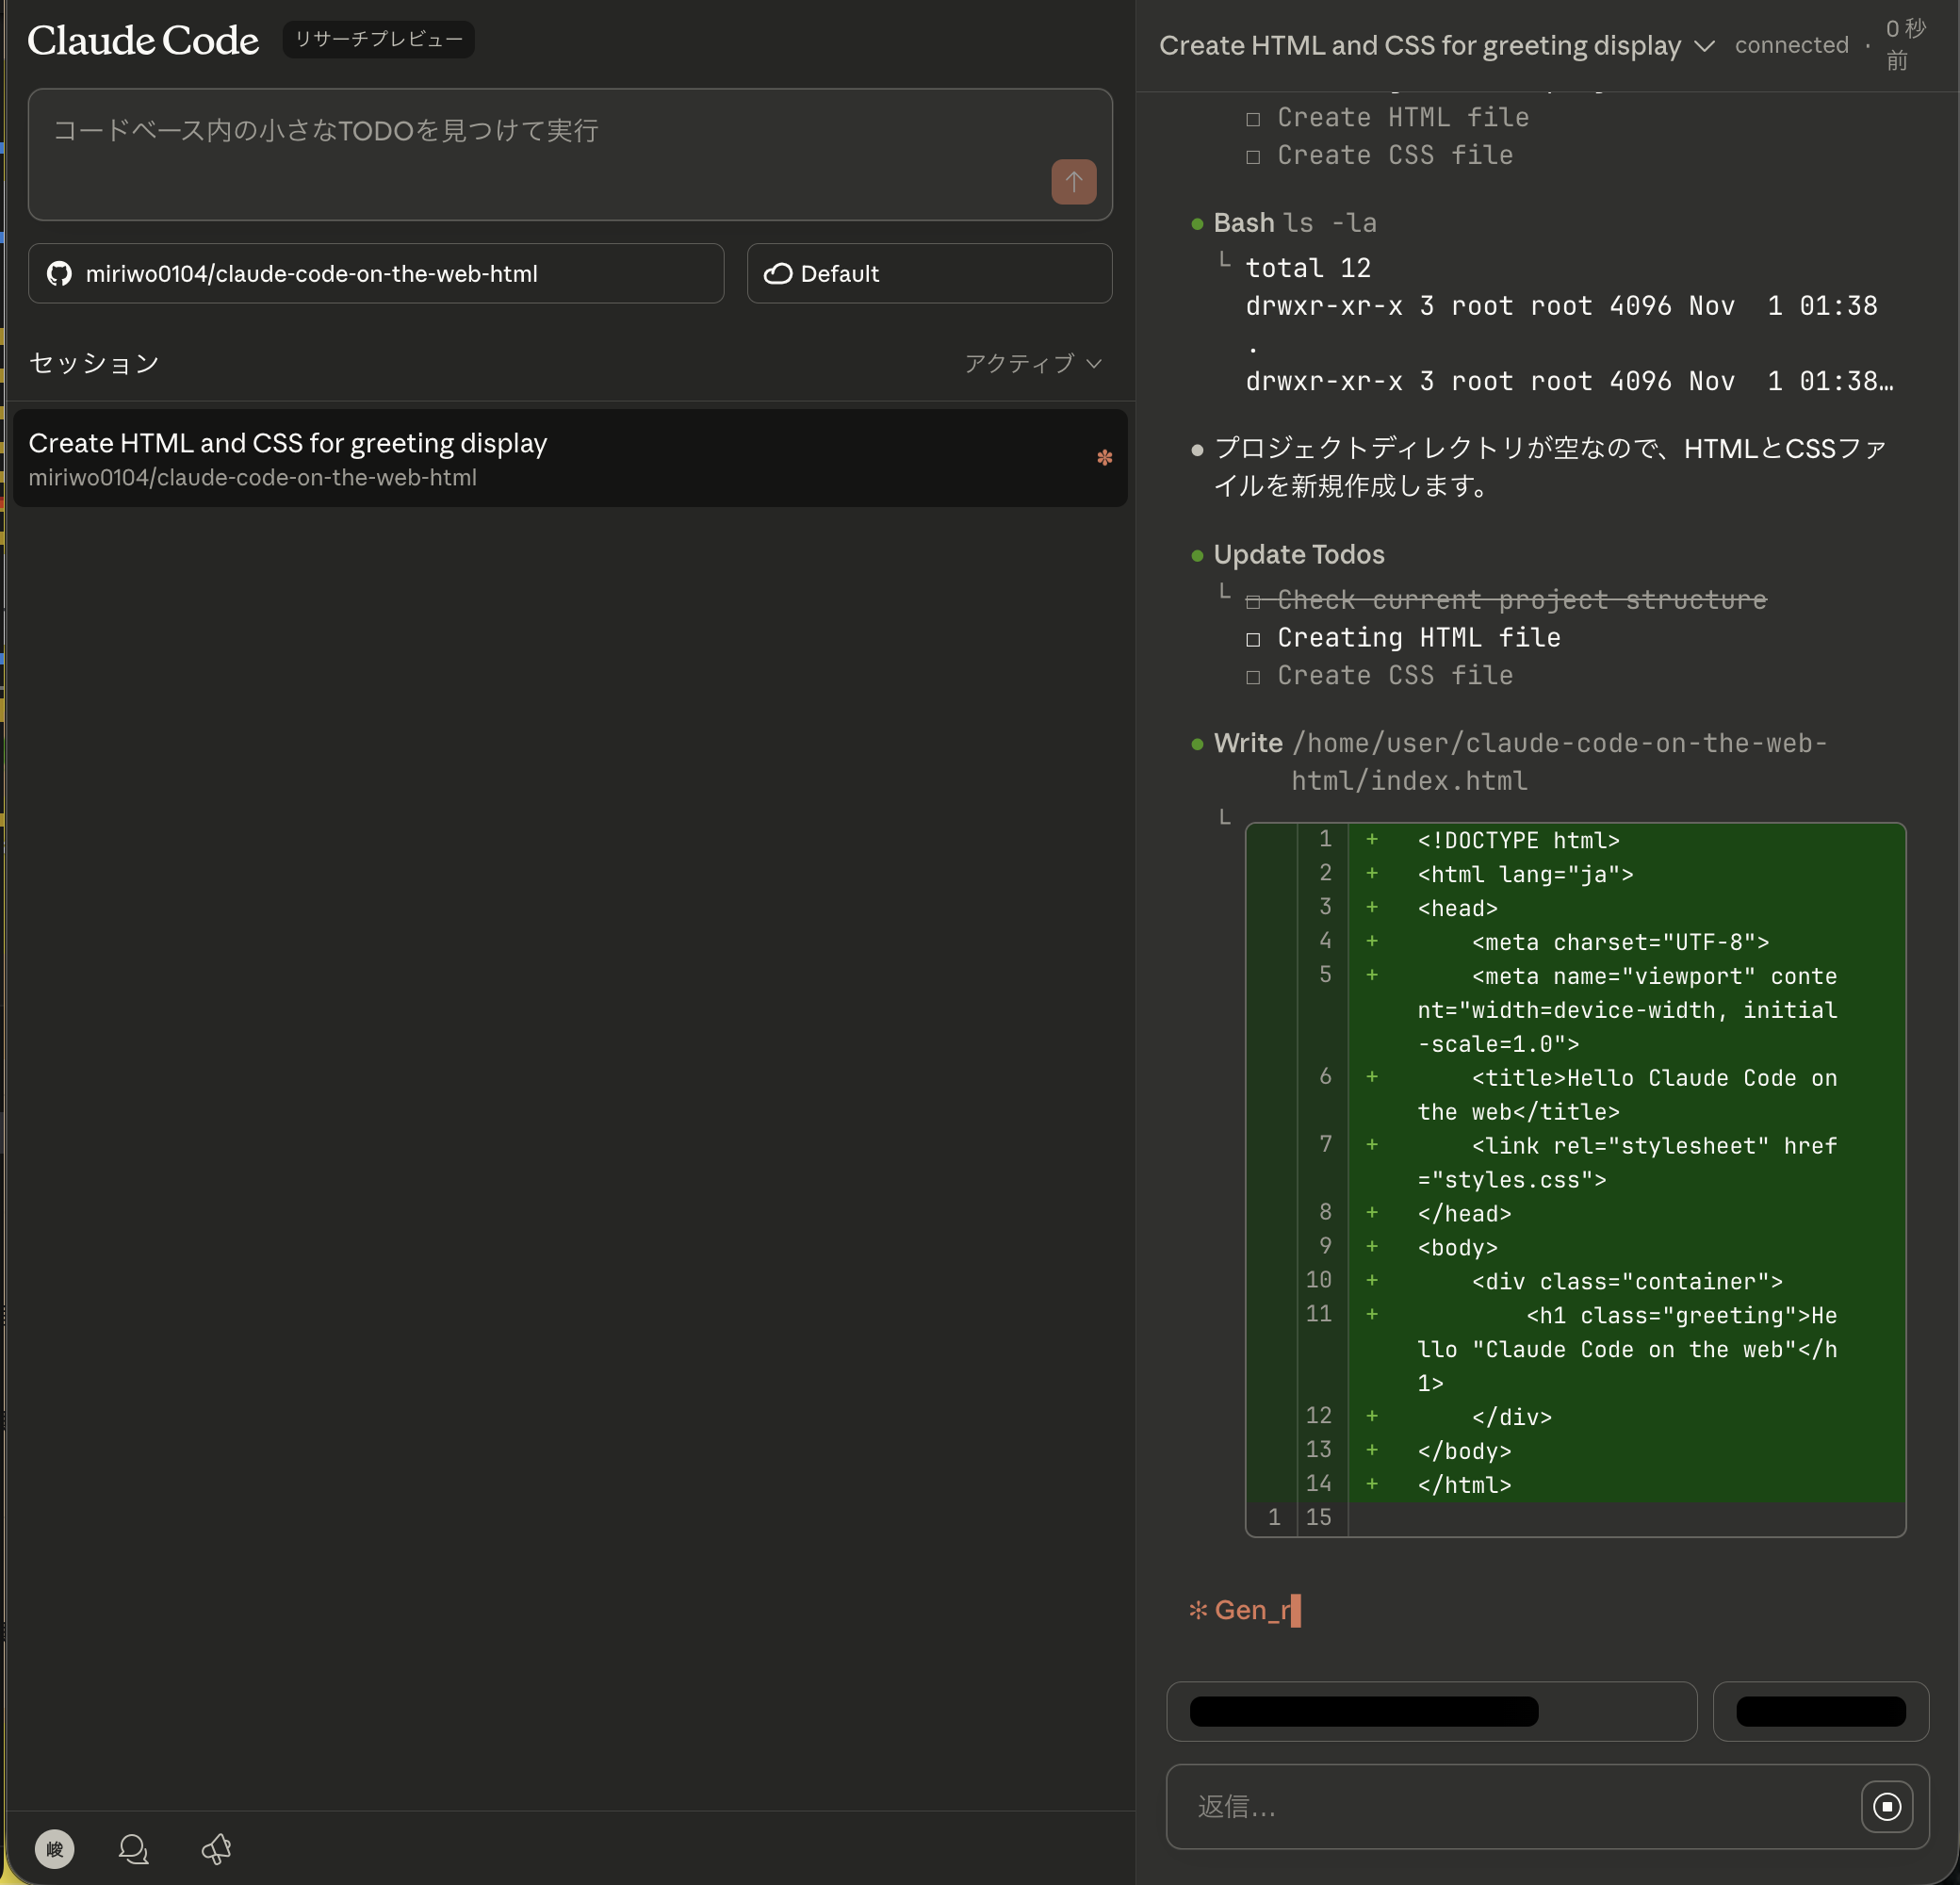This screenshot has height=1885, width=1960.
Task: Open the Default environment selector
Action: 928,273
